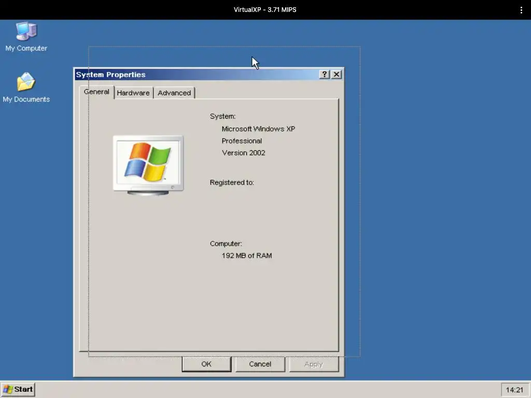Click the greyed-out Apply button
This screenshot has height=398, width=531.
point(314,364)
